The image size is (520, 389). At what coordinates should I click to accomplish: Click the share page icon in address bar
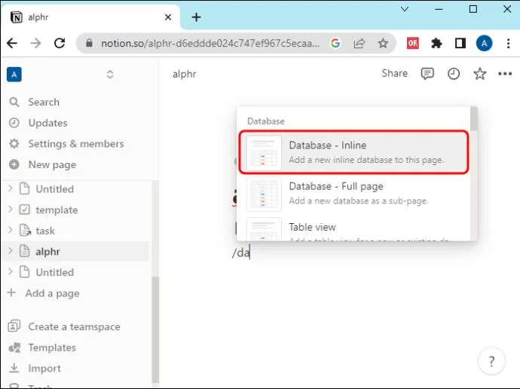pos(359,43)
